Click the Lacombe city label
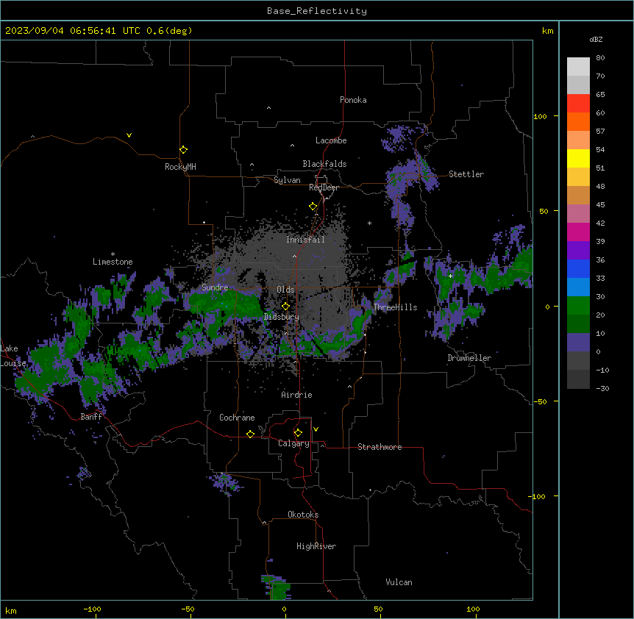 (x=331, y=140)
